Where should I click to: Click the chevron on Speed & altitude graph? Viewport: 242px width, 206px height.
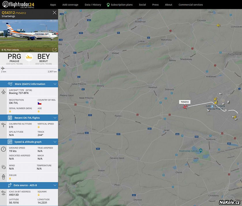click(55, 142)
